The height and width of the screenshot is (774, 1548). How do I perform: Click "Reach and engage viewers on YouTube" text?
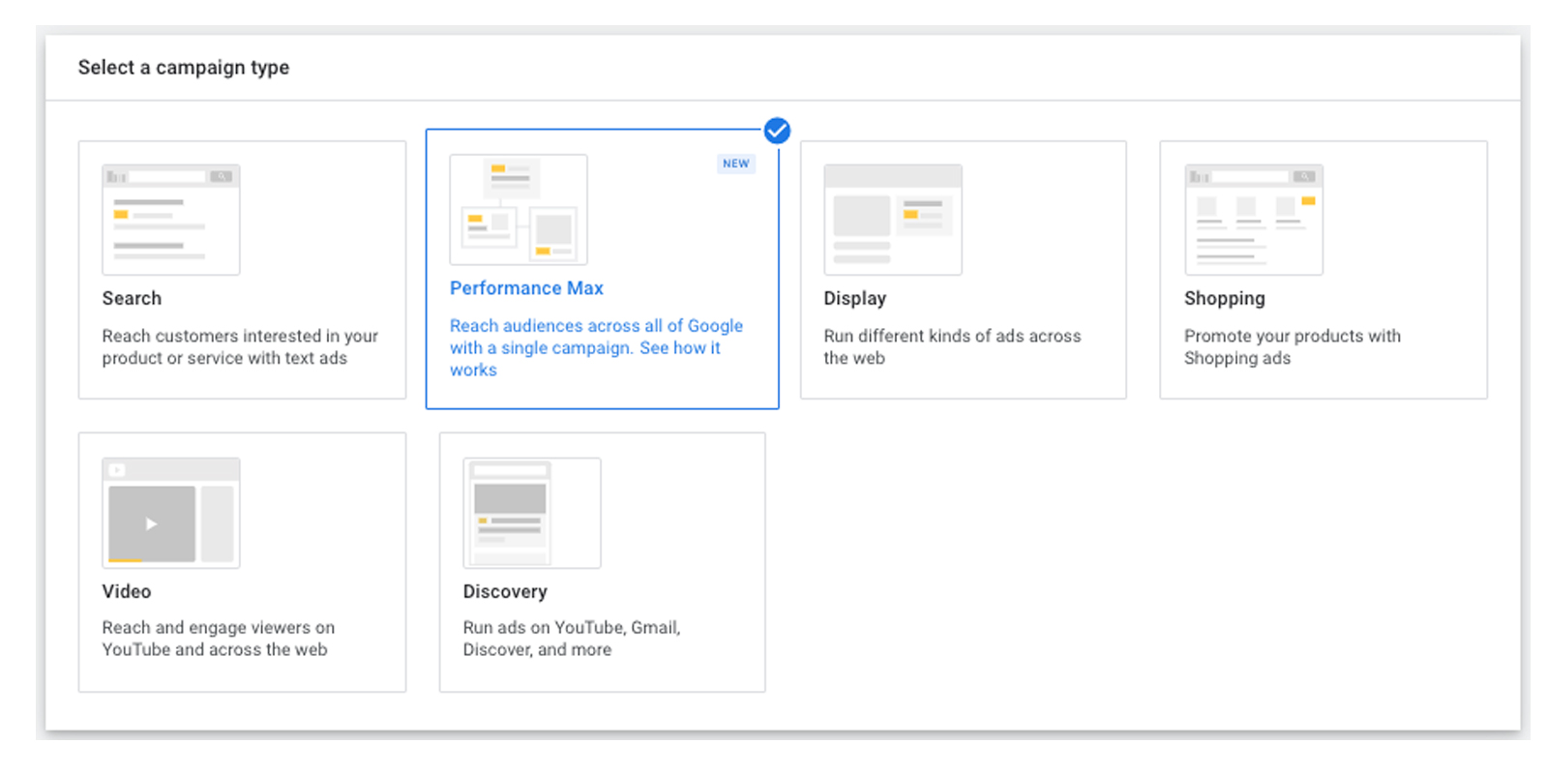pyautogui.click(x=218, y=639)
